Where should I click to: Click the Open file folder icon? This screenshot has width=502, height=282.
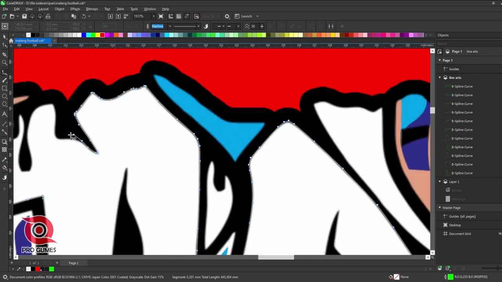click(x=12, y=16)
